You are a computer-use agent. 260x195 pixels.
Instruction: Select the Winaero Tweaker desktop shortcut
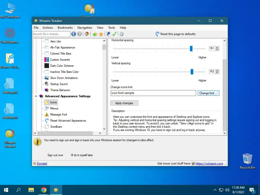(x=10, y=138)
